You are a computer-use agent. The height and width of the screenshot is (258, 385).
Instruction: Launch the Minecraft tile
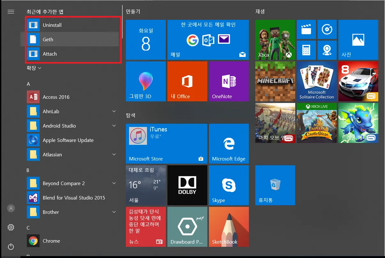[275, 81]
